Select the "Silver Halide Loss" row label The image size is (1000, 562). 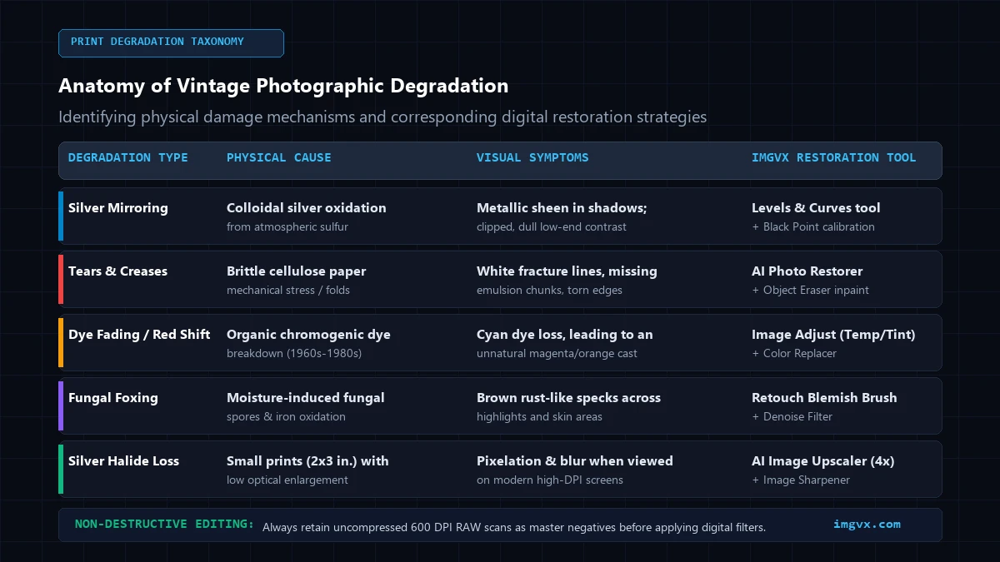[x=123, y=461]
